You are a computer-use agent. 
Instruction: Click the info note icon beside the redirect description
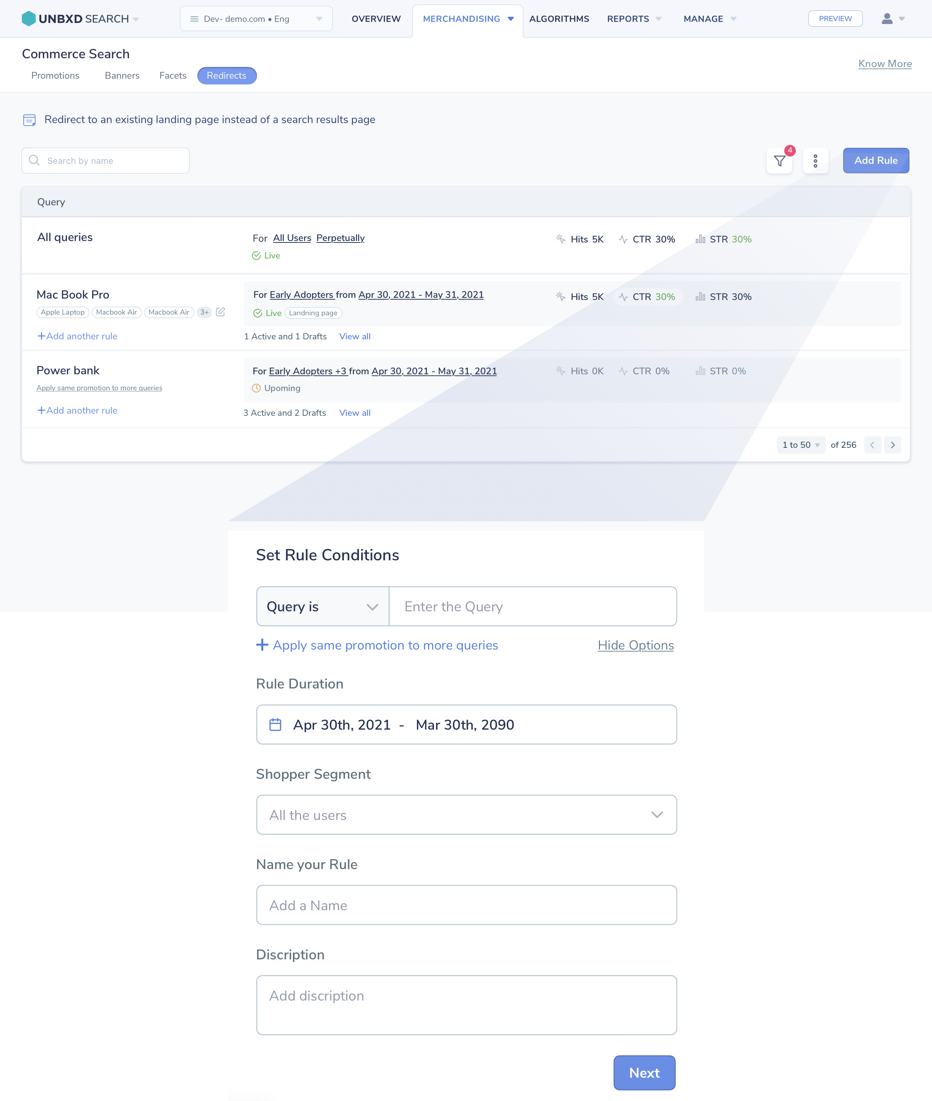click(x=29, y=120)
